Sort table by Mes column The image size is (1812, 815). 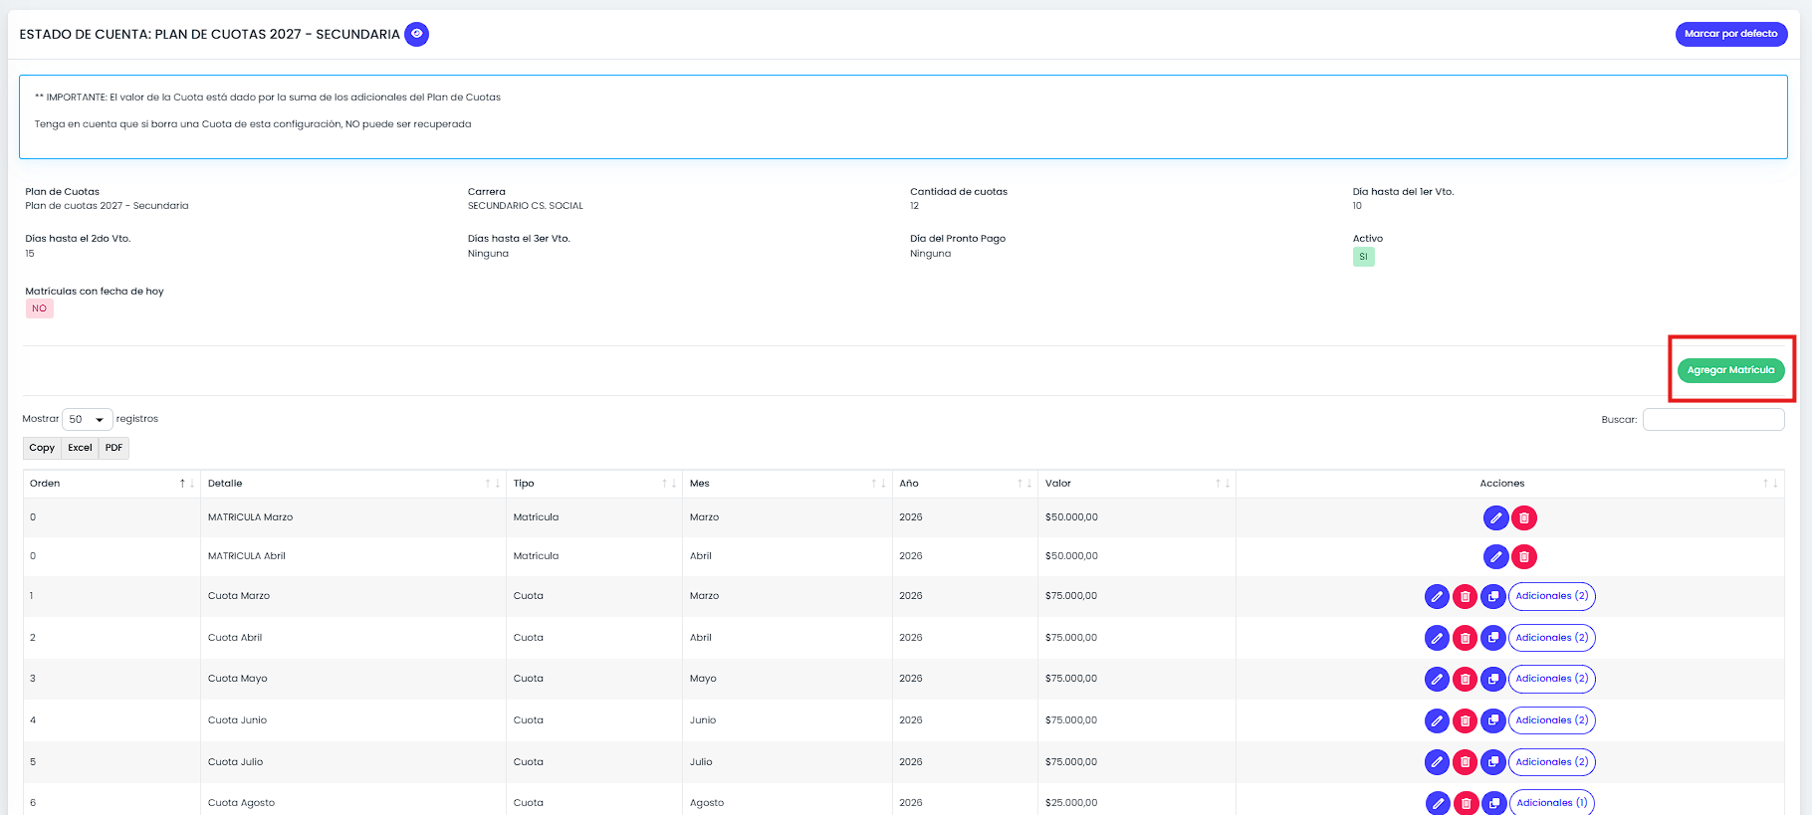pos(788,484)
